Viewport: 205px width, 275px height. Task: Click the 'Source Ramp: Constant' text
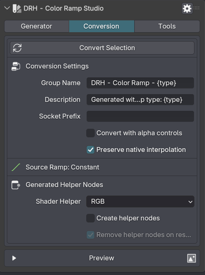tap(62, 167)
